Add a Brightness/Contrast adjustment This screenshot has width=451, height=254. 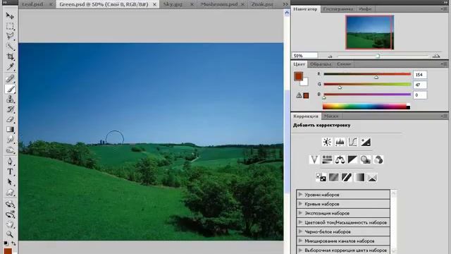327,142
